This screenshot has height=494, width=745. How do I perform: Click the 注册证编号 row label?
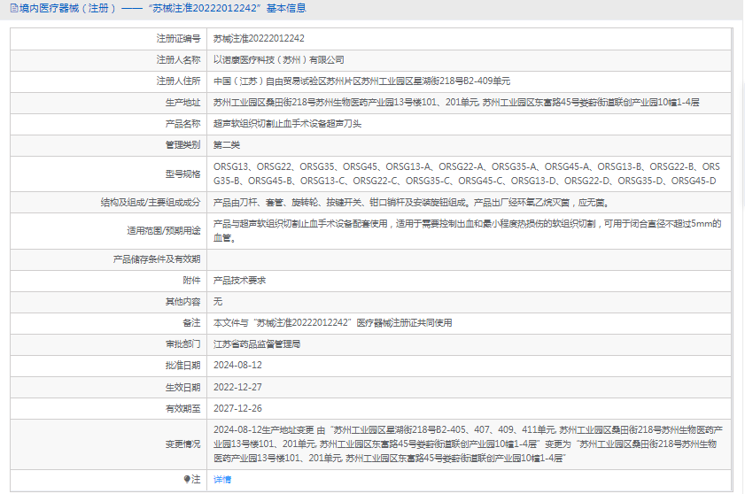point(179,38)
